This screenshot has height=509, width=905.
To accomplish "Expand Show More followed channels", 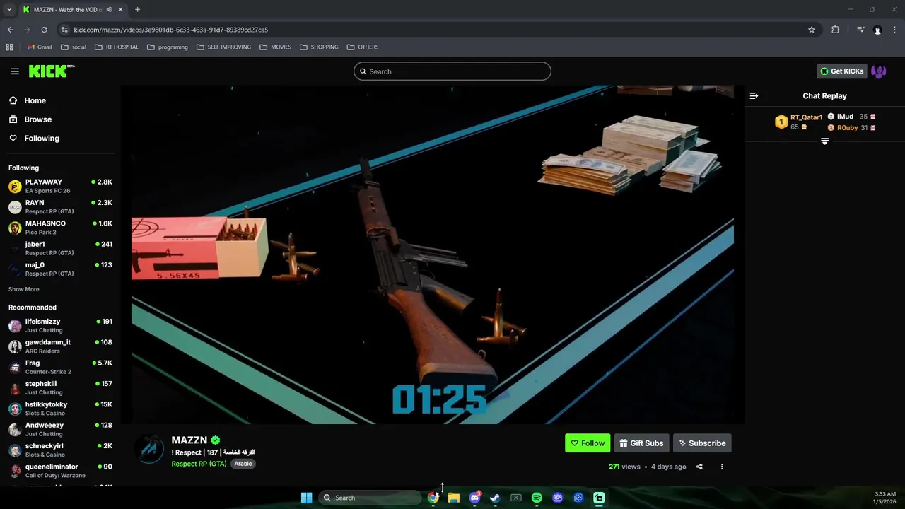I will click(x=24, y=289).
